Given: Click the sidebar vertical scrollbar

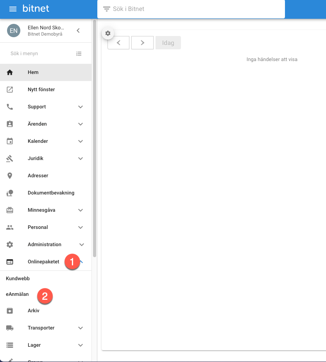Looking at the screenshot, I should 95,139.
